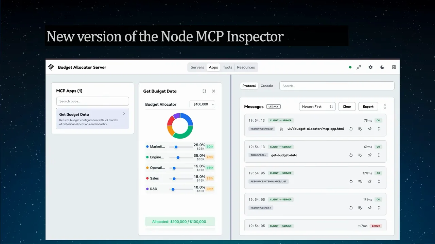Export the messages log
Image resolution: width=435 pixels, height=244 pixels.
[368, 106]
